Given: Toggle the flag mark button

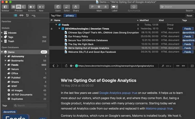Looking at the screenshot, I should (x=92, y=7).
